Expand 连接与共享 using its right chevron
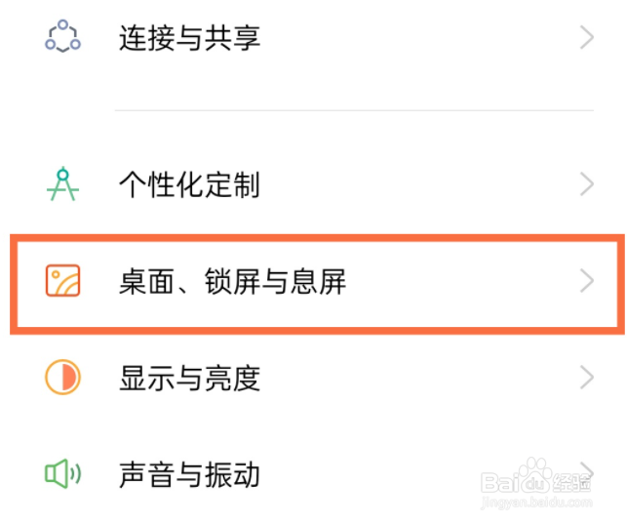Image resolution: width=627 pixels, height=524 pixels. [586, 38]
